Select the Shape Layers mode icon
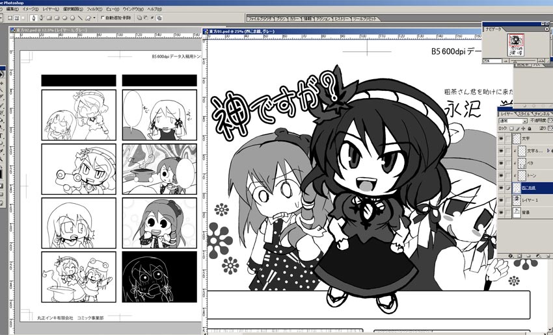This screenshot has height=335, width=553. click(x=10, y=18)
